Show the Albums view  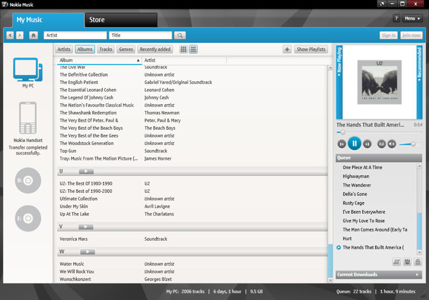(x=85, y=49)
